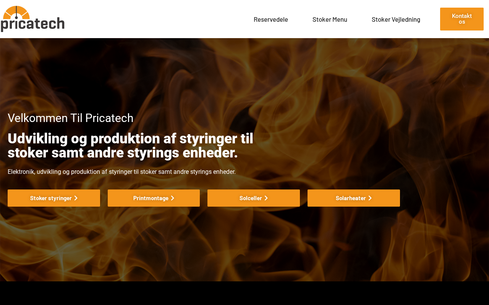Go to Solceller section
This screenshot has height=305, width=489.
point(254,198)
